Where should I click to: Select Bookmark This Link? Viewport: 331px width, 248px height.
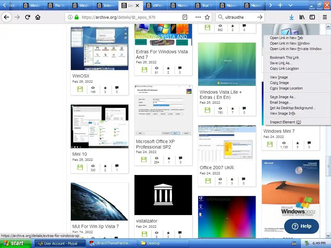click(284, 57)
